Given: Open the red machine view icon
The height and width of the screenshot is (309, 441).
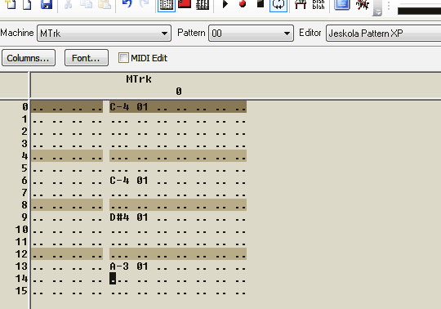Looking at the screenshot, I should [185, 4].
